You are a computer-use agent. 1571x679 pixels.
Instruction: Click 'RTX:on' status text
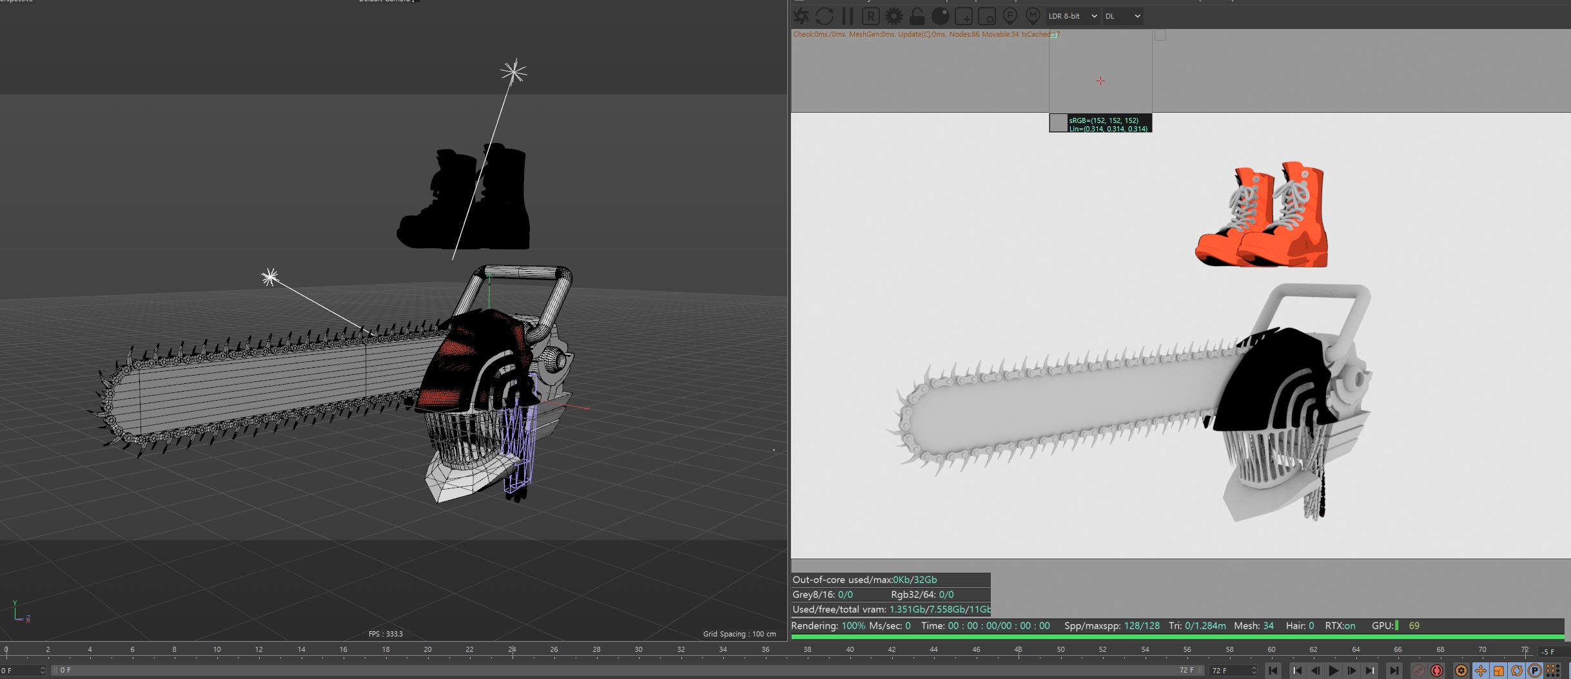[1340, 626]
